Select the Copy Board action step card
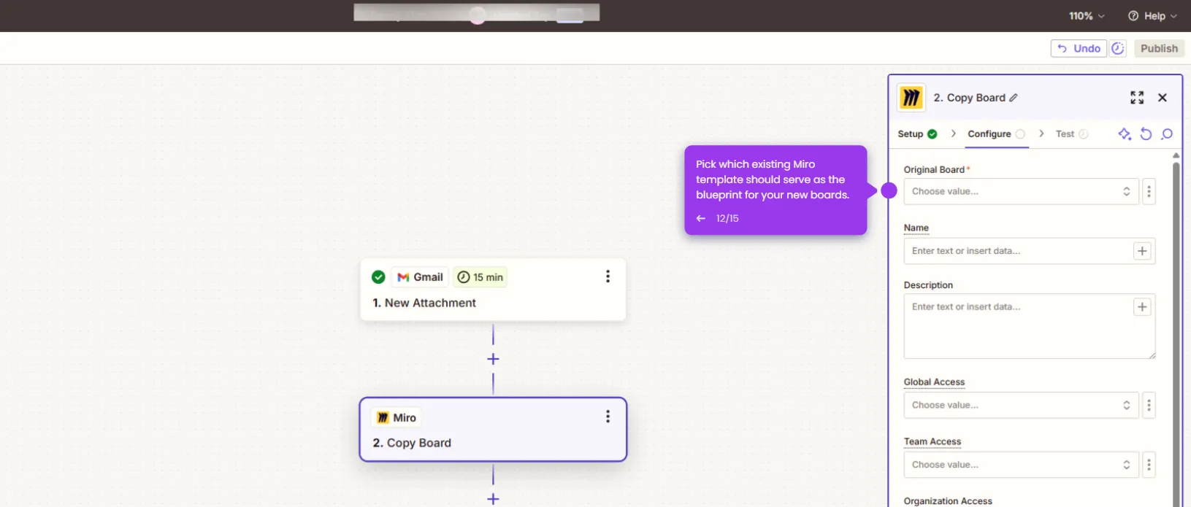This screenshot has width=1191, height=507. coord(493,430)
